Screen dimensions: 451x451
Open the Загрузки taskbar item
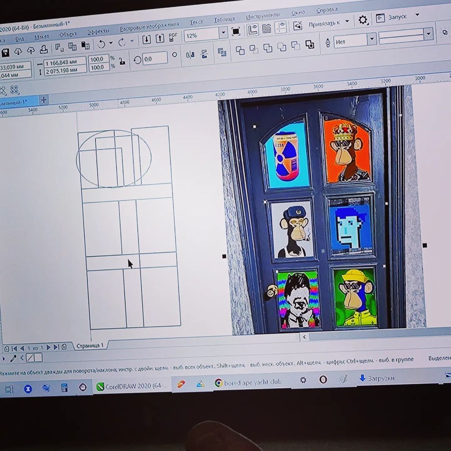click(377, 378)
